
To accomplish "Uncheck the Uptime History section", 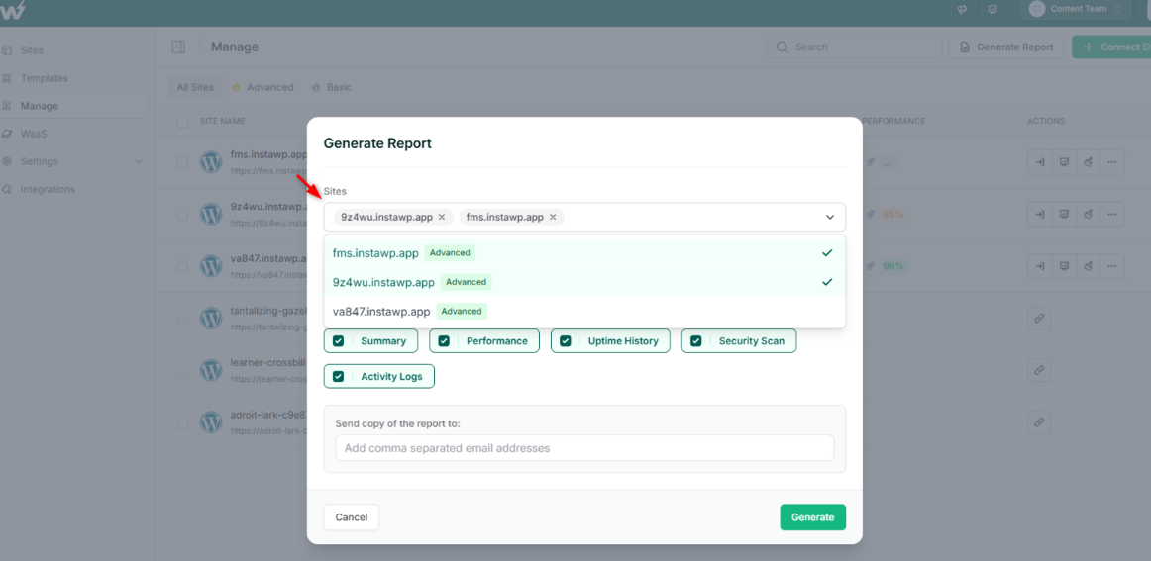I will 566,341.
